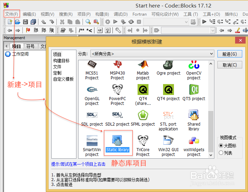Click the 前进(G) button
The width and height of the screenshot is (248, 192).
tap(230, 54)
